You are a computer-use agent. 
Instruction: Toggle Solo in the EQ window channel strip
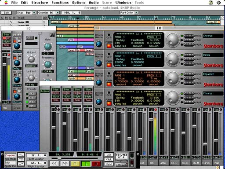7,45
